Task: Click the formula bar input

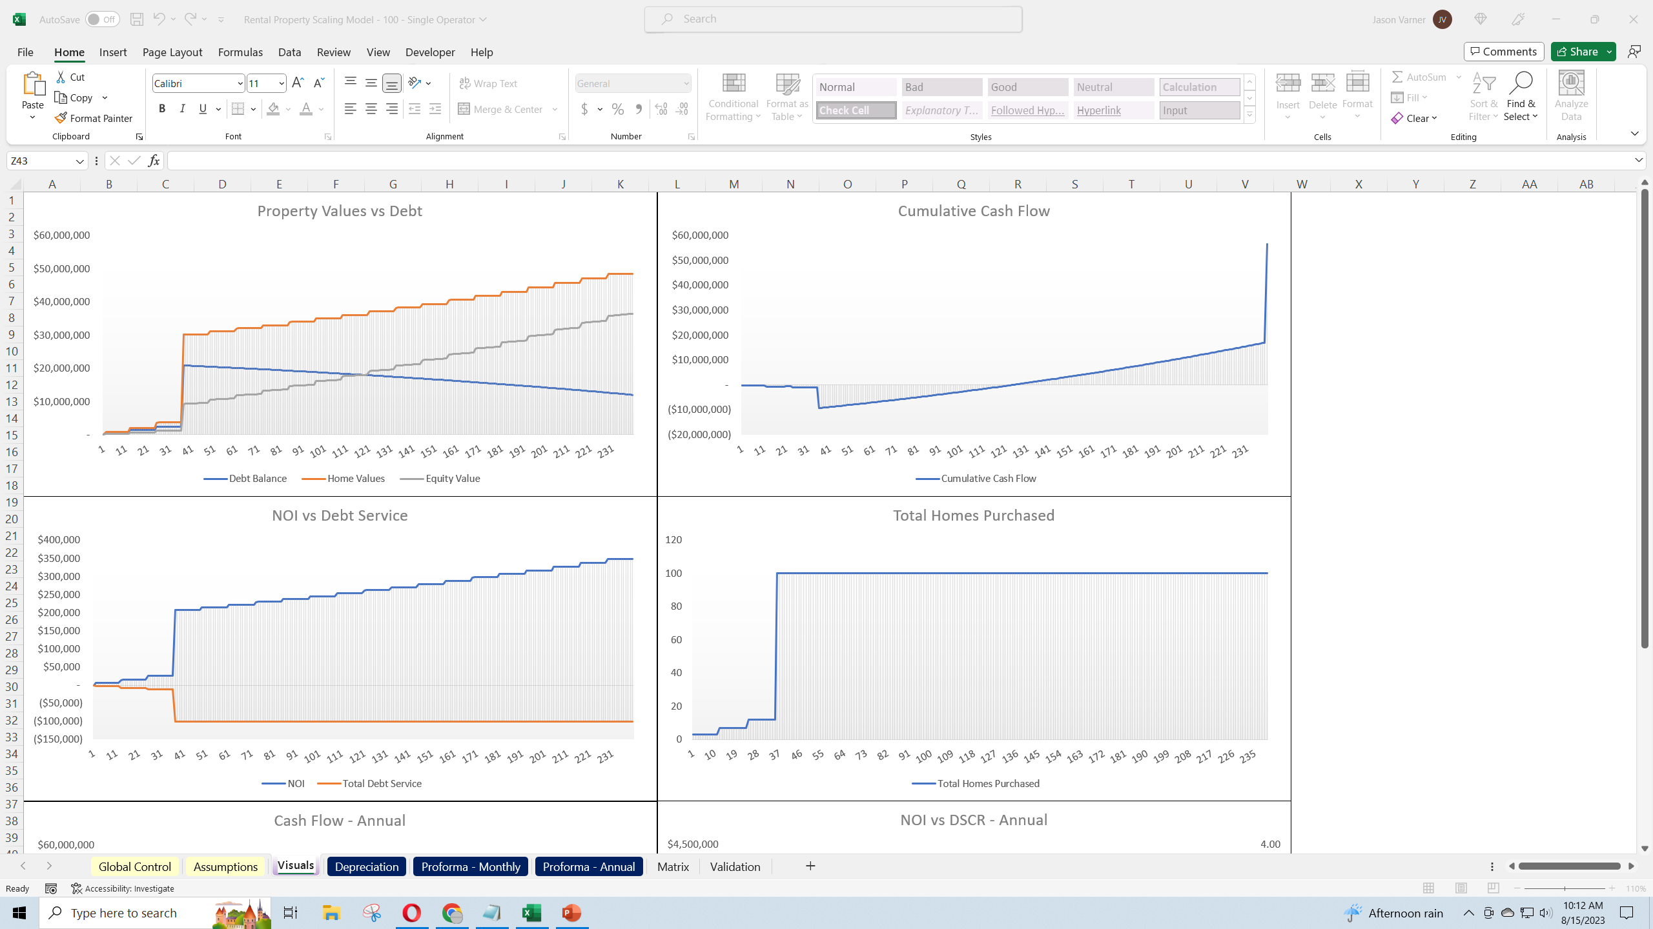Action: coord(900,161)
